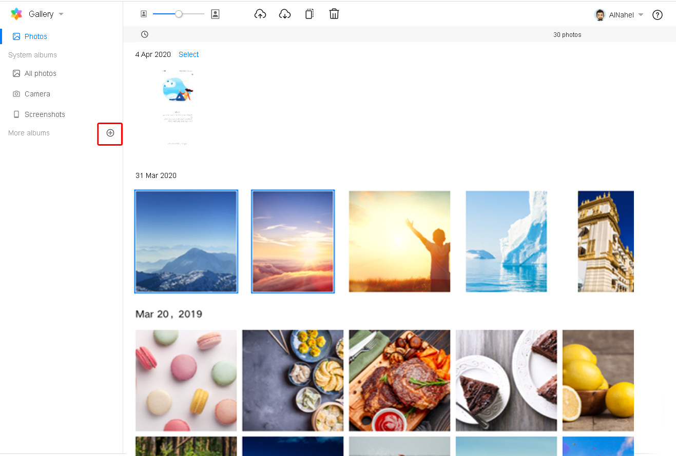Click the clock timeline icon
Image resolution: width=676 pixels, height=456 pixels.
[145, 34]
